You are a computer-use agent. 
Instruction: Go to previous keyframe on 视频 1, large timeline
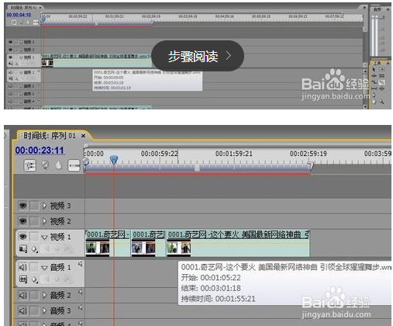click(x=47, y=249)
